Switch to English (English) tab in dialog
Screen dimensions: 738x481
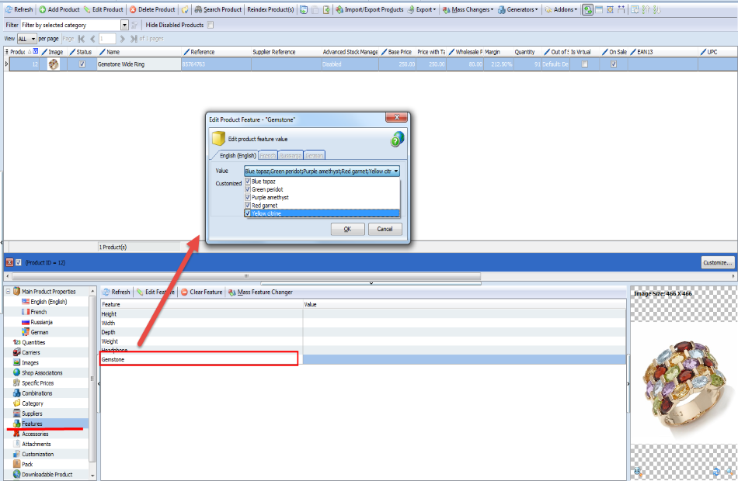pyautogui.click(x=238, y=156)
